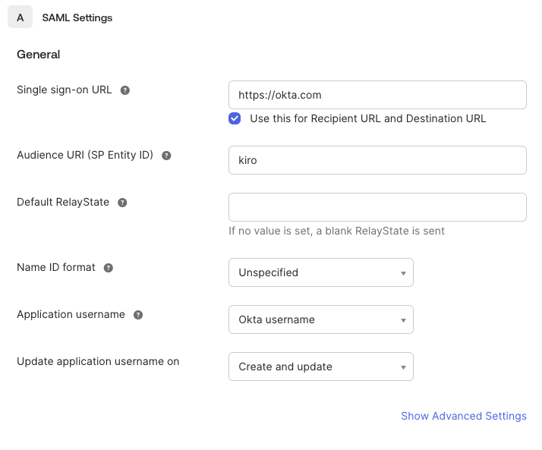Click Show Advanced Settings link
The image size is (542, 450).
[x=463, y=416]
